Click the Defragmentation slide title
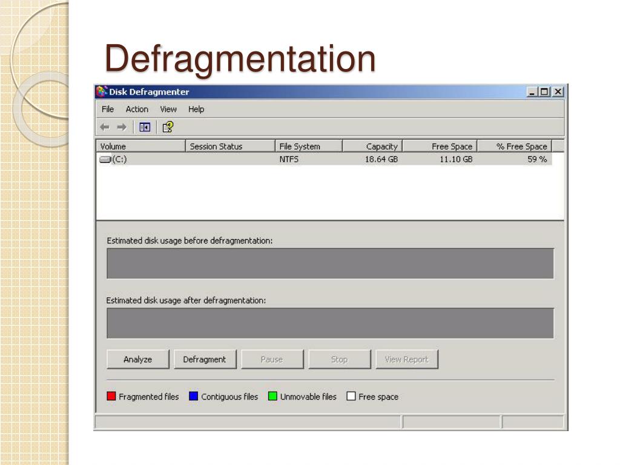This screenshot has width=620, height=465. (x=240, y=59)
